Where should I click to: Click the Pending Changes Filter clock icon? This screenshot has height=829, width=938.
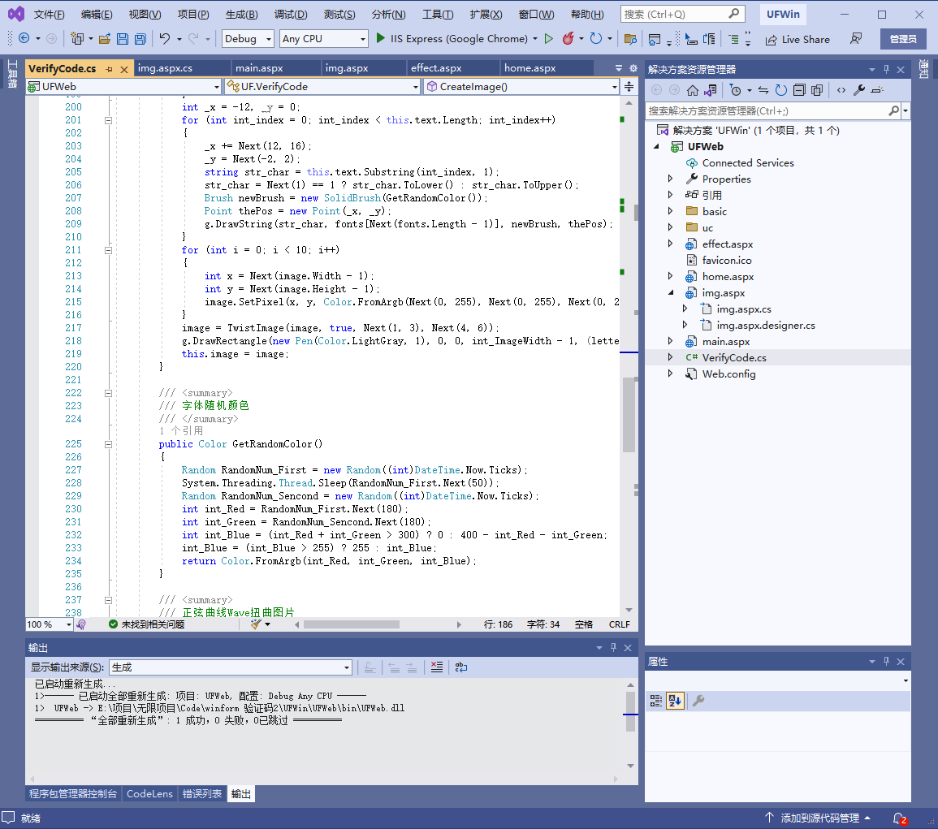735,90
